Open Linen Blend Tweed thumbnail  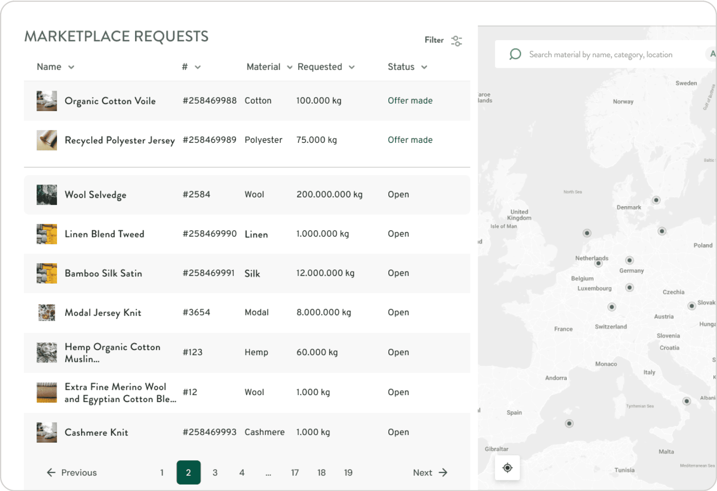[47, 234]
